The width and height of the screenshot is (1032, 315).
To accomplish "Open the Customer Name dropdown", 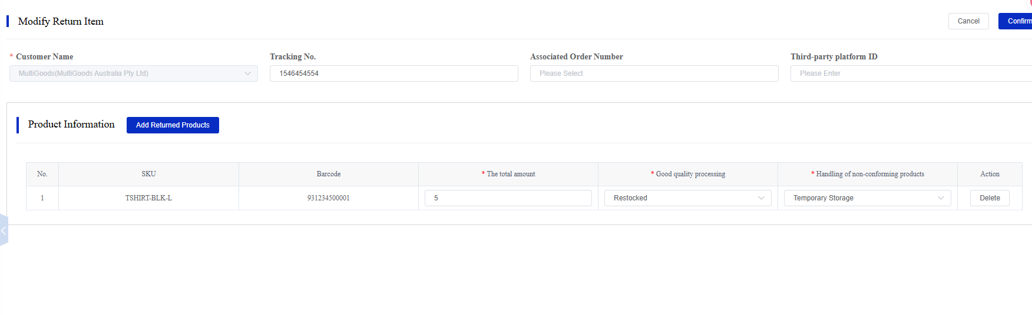I will (134, 73).
